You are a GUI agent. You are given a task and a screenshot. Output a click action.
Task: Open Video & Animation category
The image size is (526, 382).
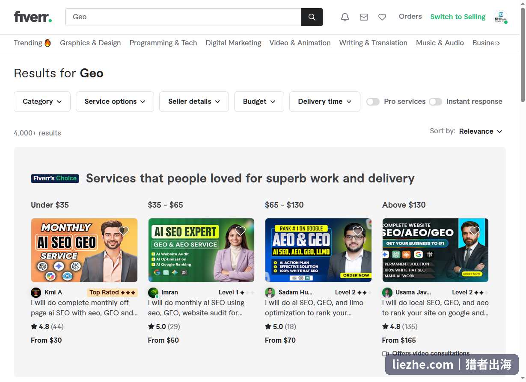pyautogui.click(x=300, y=43)
